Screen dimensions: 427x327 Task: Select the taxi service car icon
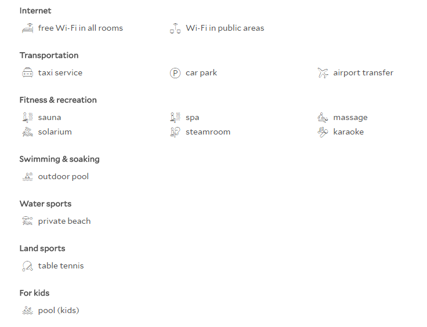[27, 72]
